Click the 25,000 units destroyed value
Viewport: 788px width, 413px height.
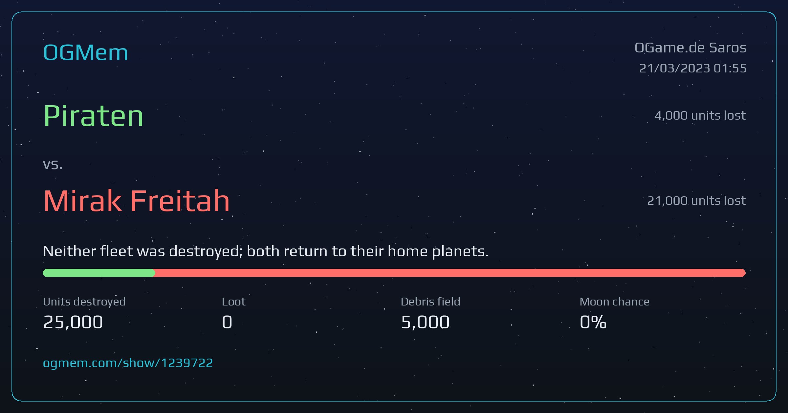tap(73, 322)
